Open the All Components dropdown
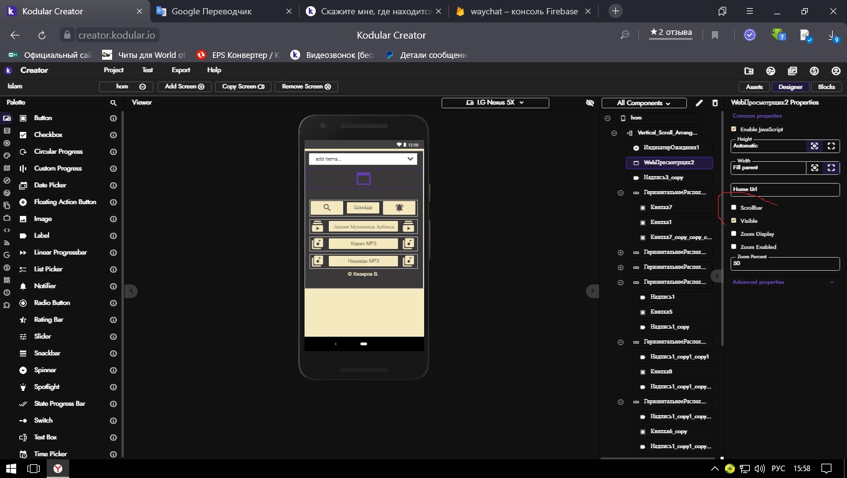The image size is (847, 478). 644,103
